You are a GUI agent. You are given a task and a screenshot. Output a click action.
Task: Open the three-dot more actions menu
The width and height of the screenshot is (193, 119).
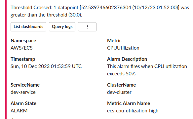pyautogui.click(x=87, y=27)
